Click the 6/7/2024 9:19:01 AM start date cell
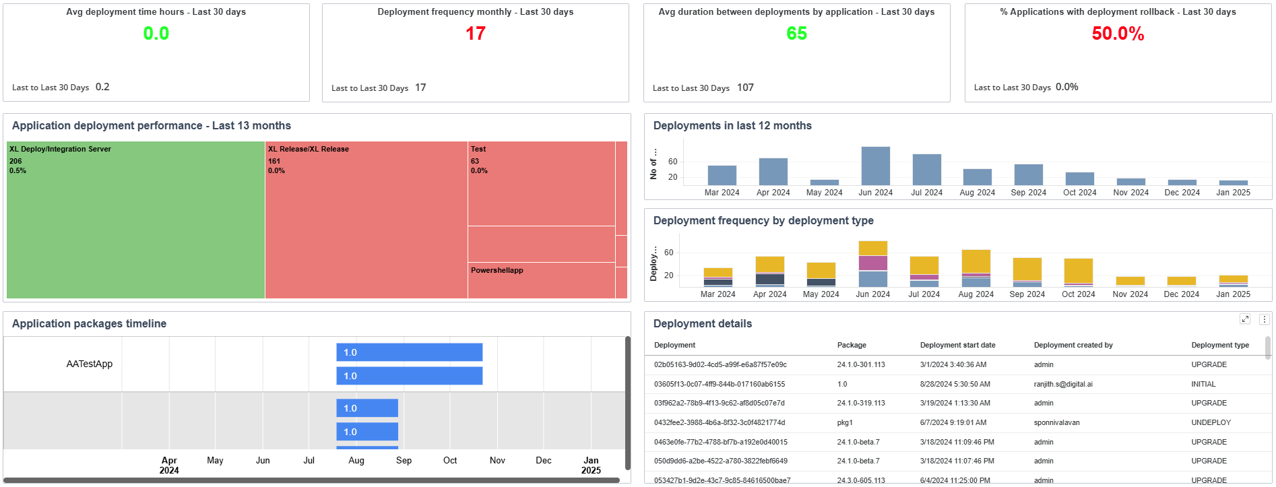 pyautogui.click(x=953, y=422)
